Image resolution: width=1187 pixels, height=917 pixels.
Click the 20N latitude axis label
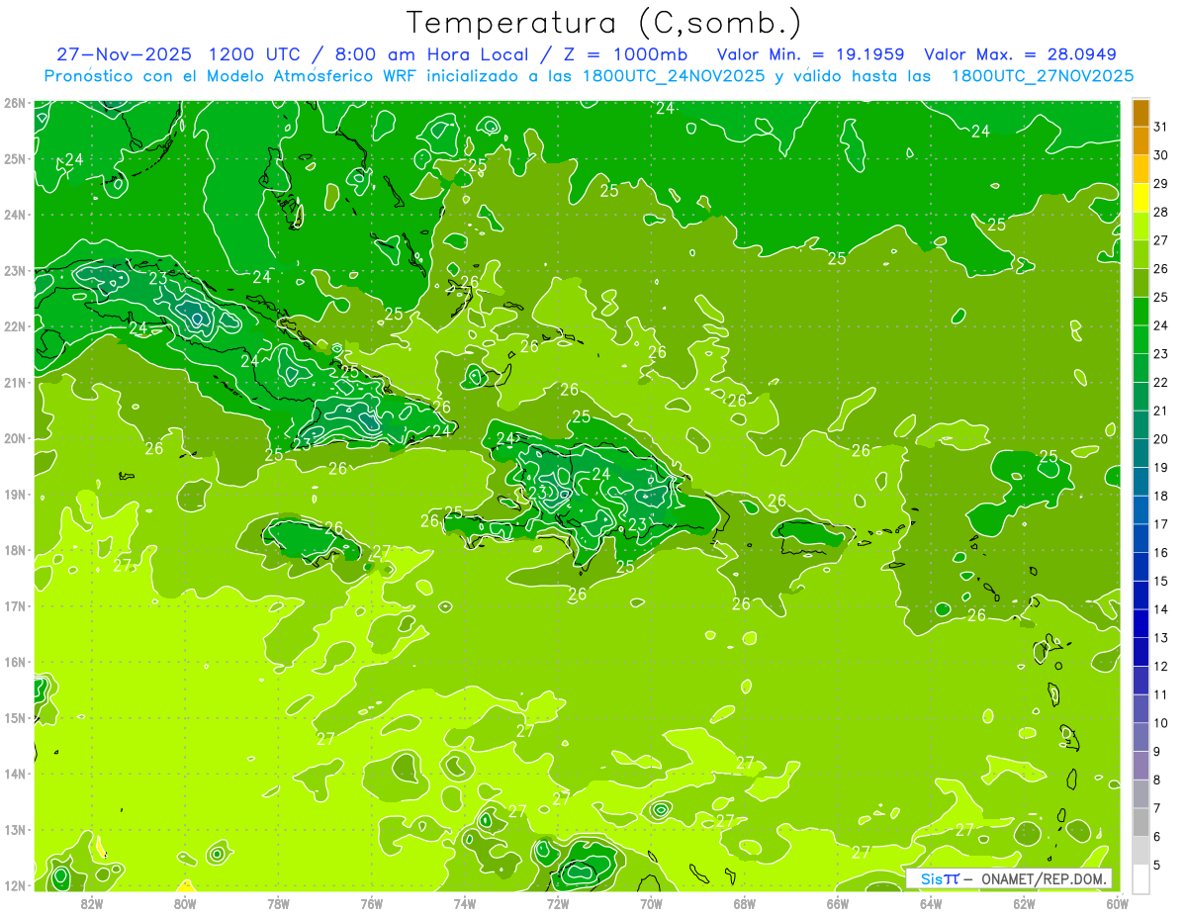[15, 438]
